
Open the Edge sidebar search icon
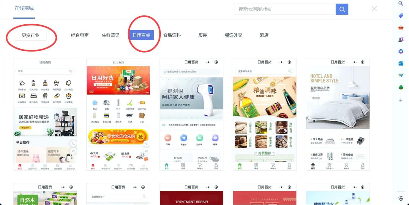click(401, 4)
